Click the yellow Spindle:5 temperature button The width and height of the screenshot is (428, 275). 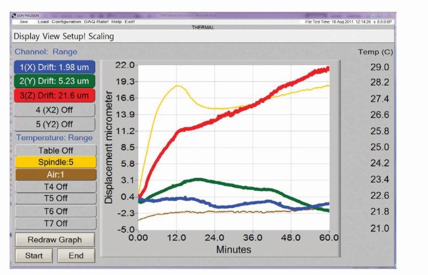[x=56, y=162]
